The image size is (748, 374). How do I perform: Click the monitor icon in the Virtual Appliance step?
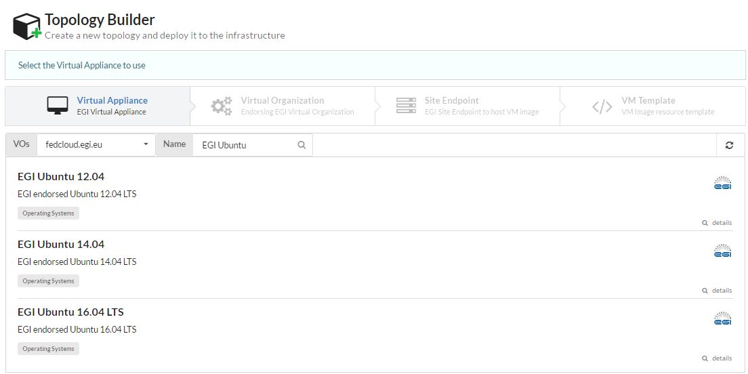click(x=58, y=106)
